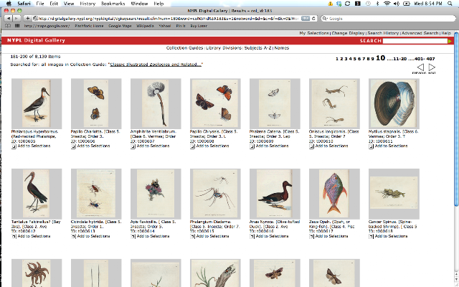Screen dimensions: 459x287
Task: Open the View menu
Action: point(69,4)
